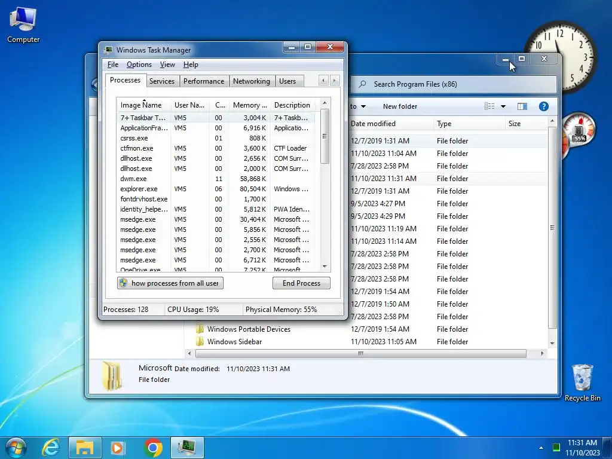Select Windows Portable Devices folder name
This screenshot has width=612, height=459.
[249, 329]
